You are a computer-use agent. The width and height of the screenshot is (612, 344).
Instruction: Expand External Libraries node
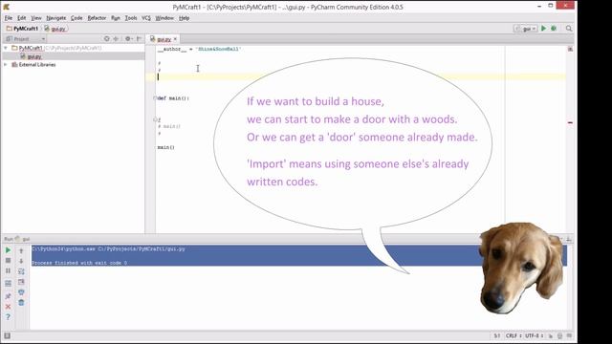[x=6, y=65]
